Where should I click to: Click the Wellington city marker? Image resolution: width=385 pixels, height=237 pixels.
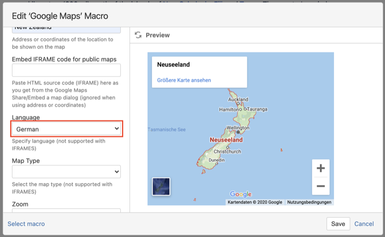tap(238, 132)
